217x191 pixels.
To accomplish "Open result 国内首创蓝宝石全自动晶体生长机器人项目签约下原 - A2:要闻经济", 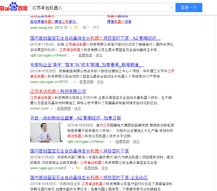I will (95, 38).
